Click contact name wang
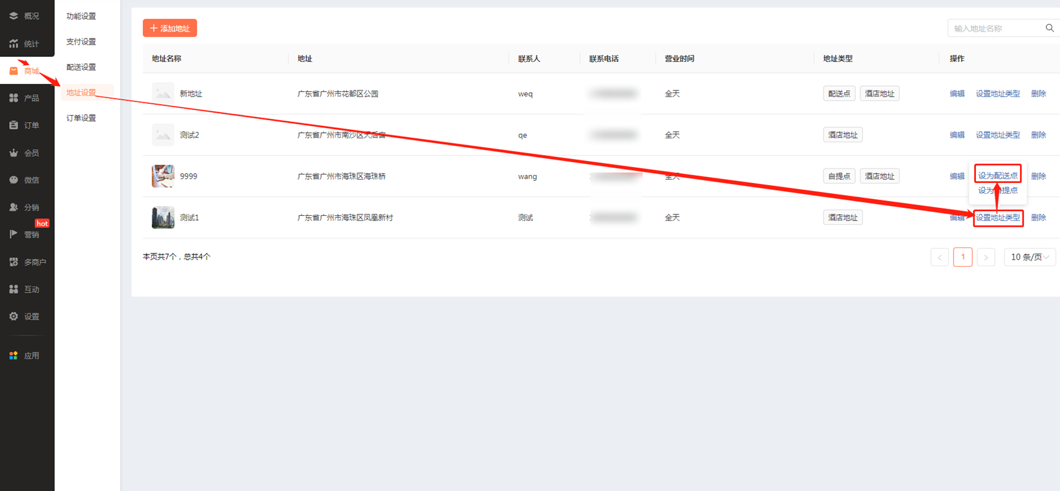 (527, 176)
